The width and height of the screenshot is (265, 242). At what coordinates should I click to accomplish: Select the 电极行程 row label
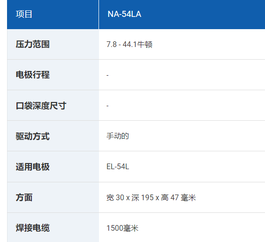tap(33, 75)
